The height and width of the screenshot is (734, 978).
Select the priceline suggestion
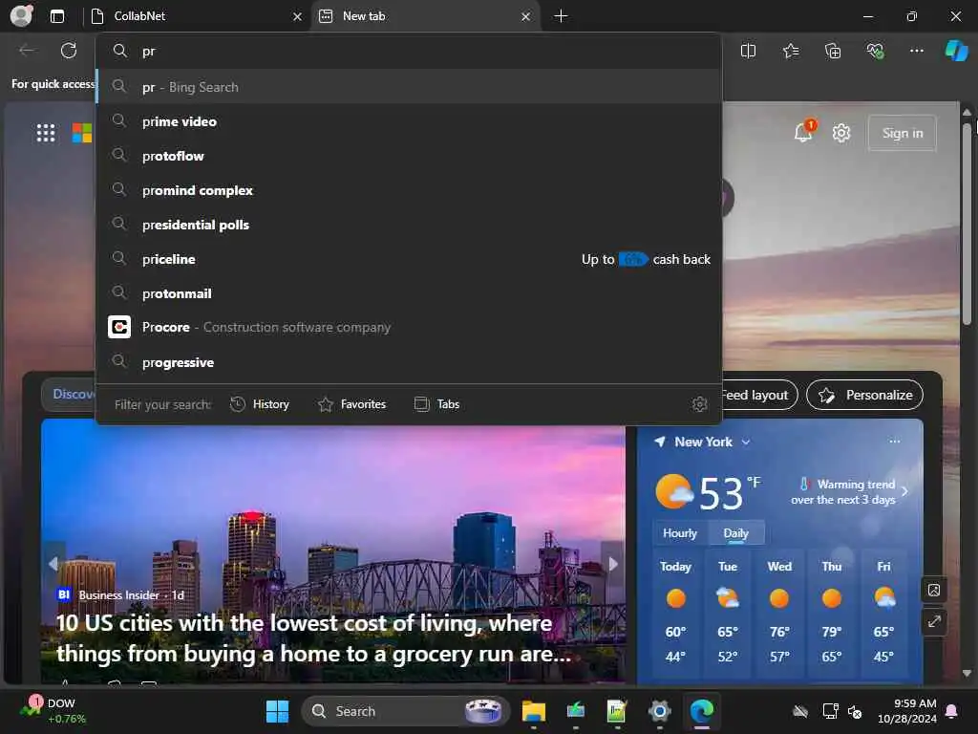[x=409, y=258]
